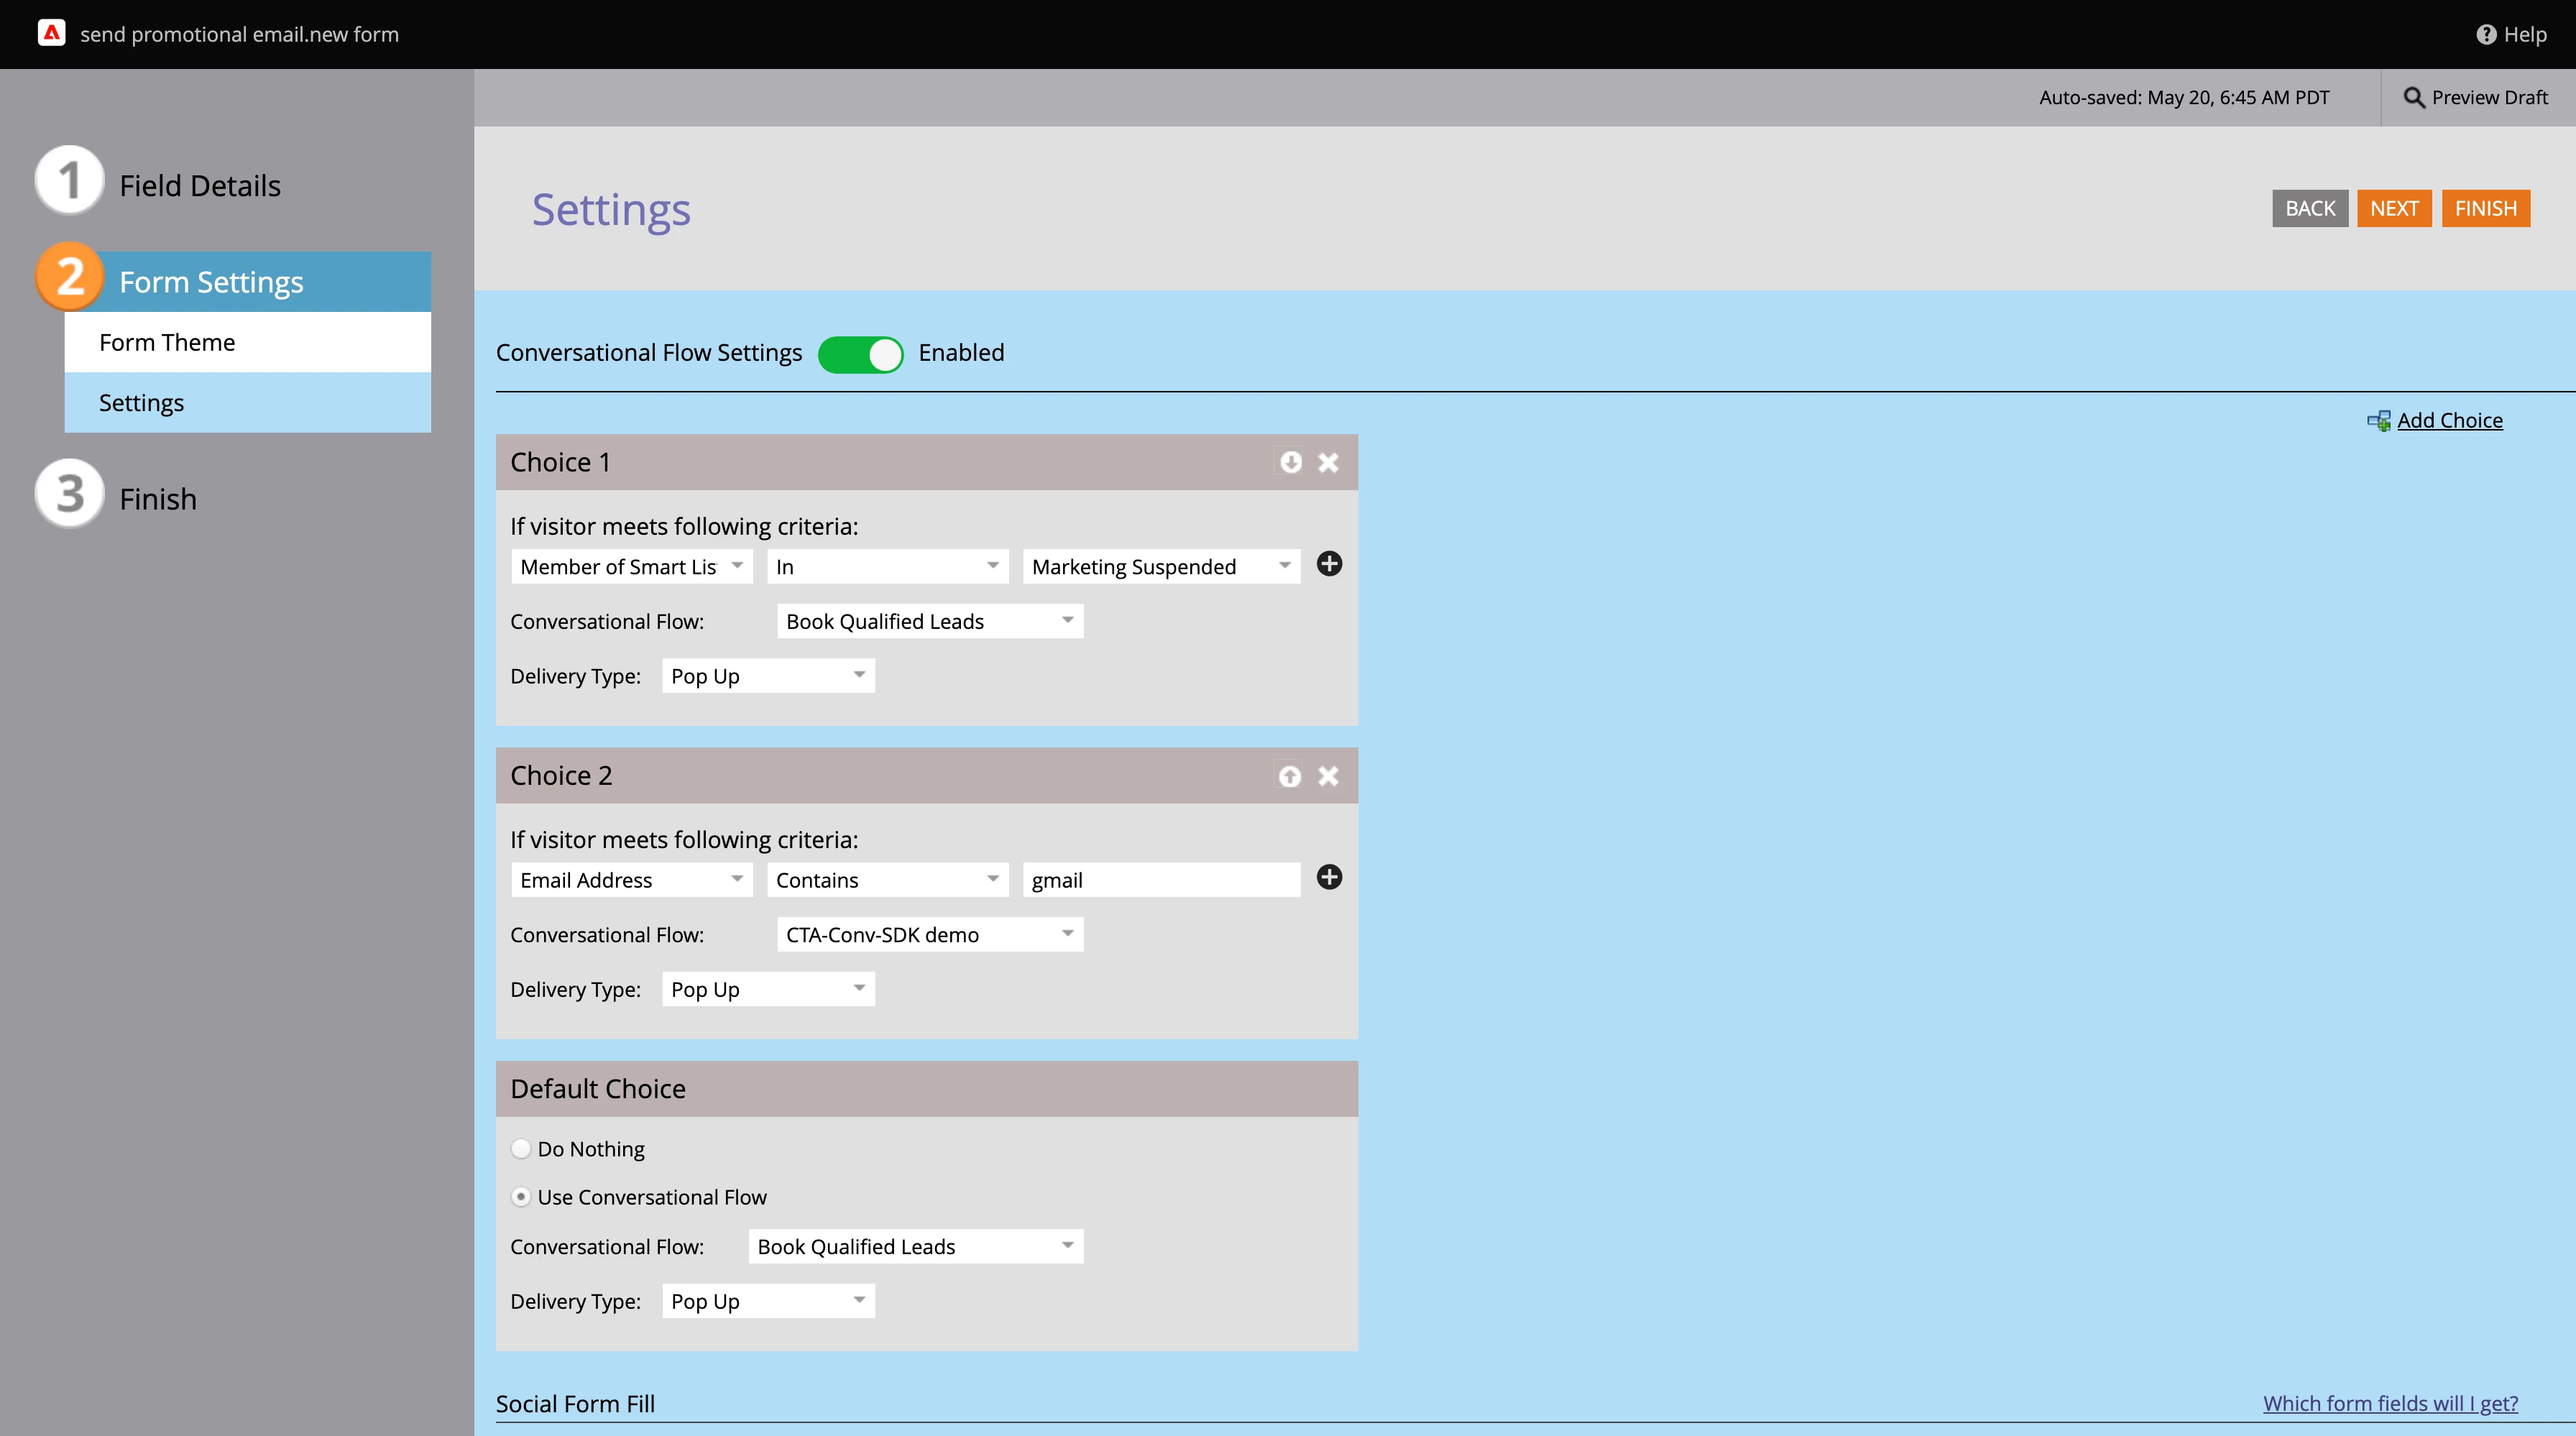Move Choice 1 down with arrow icon
Viewport: 2576px width, 1436px height.
tap(1290, 462)
